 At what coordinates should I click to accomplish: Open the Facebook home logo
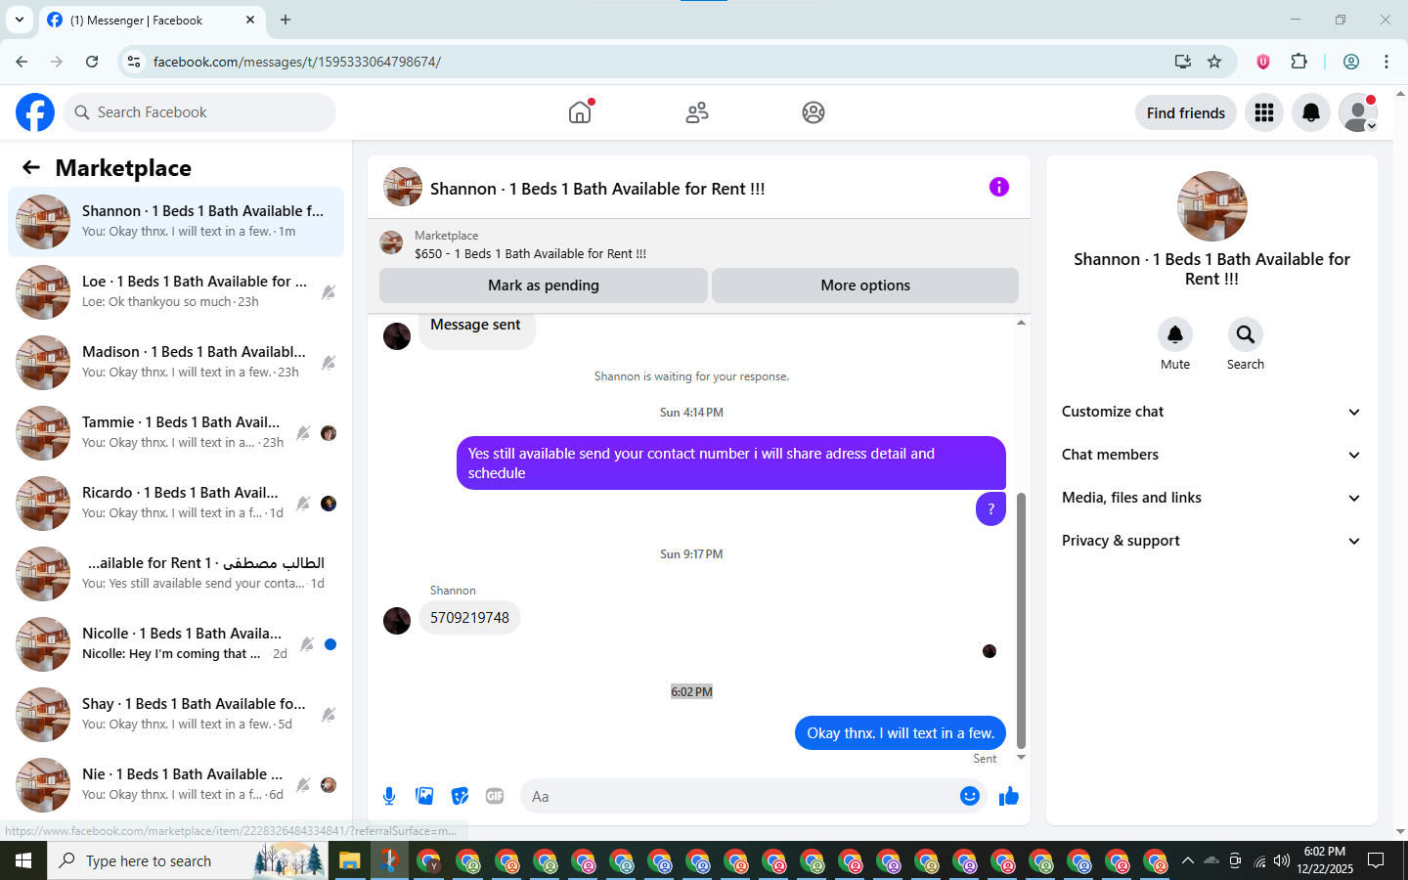35,112
